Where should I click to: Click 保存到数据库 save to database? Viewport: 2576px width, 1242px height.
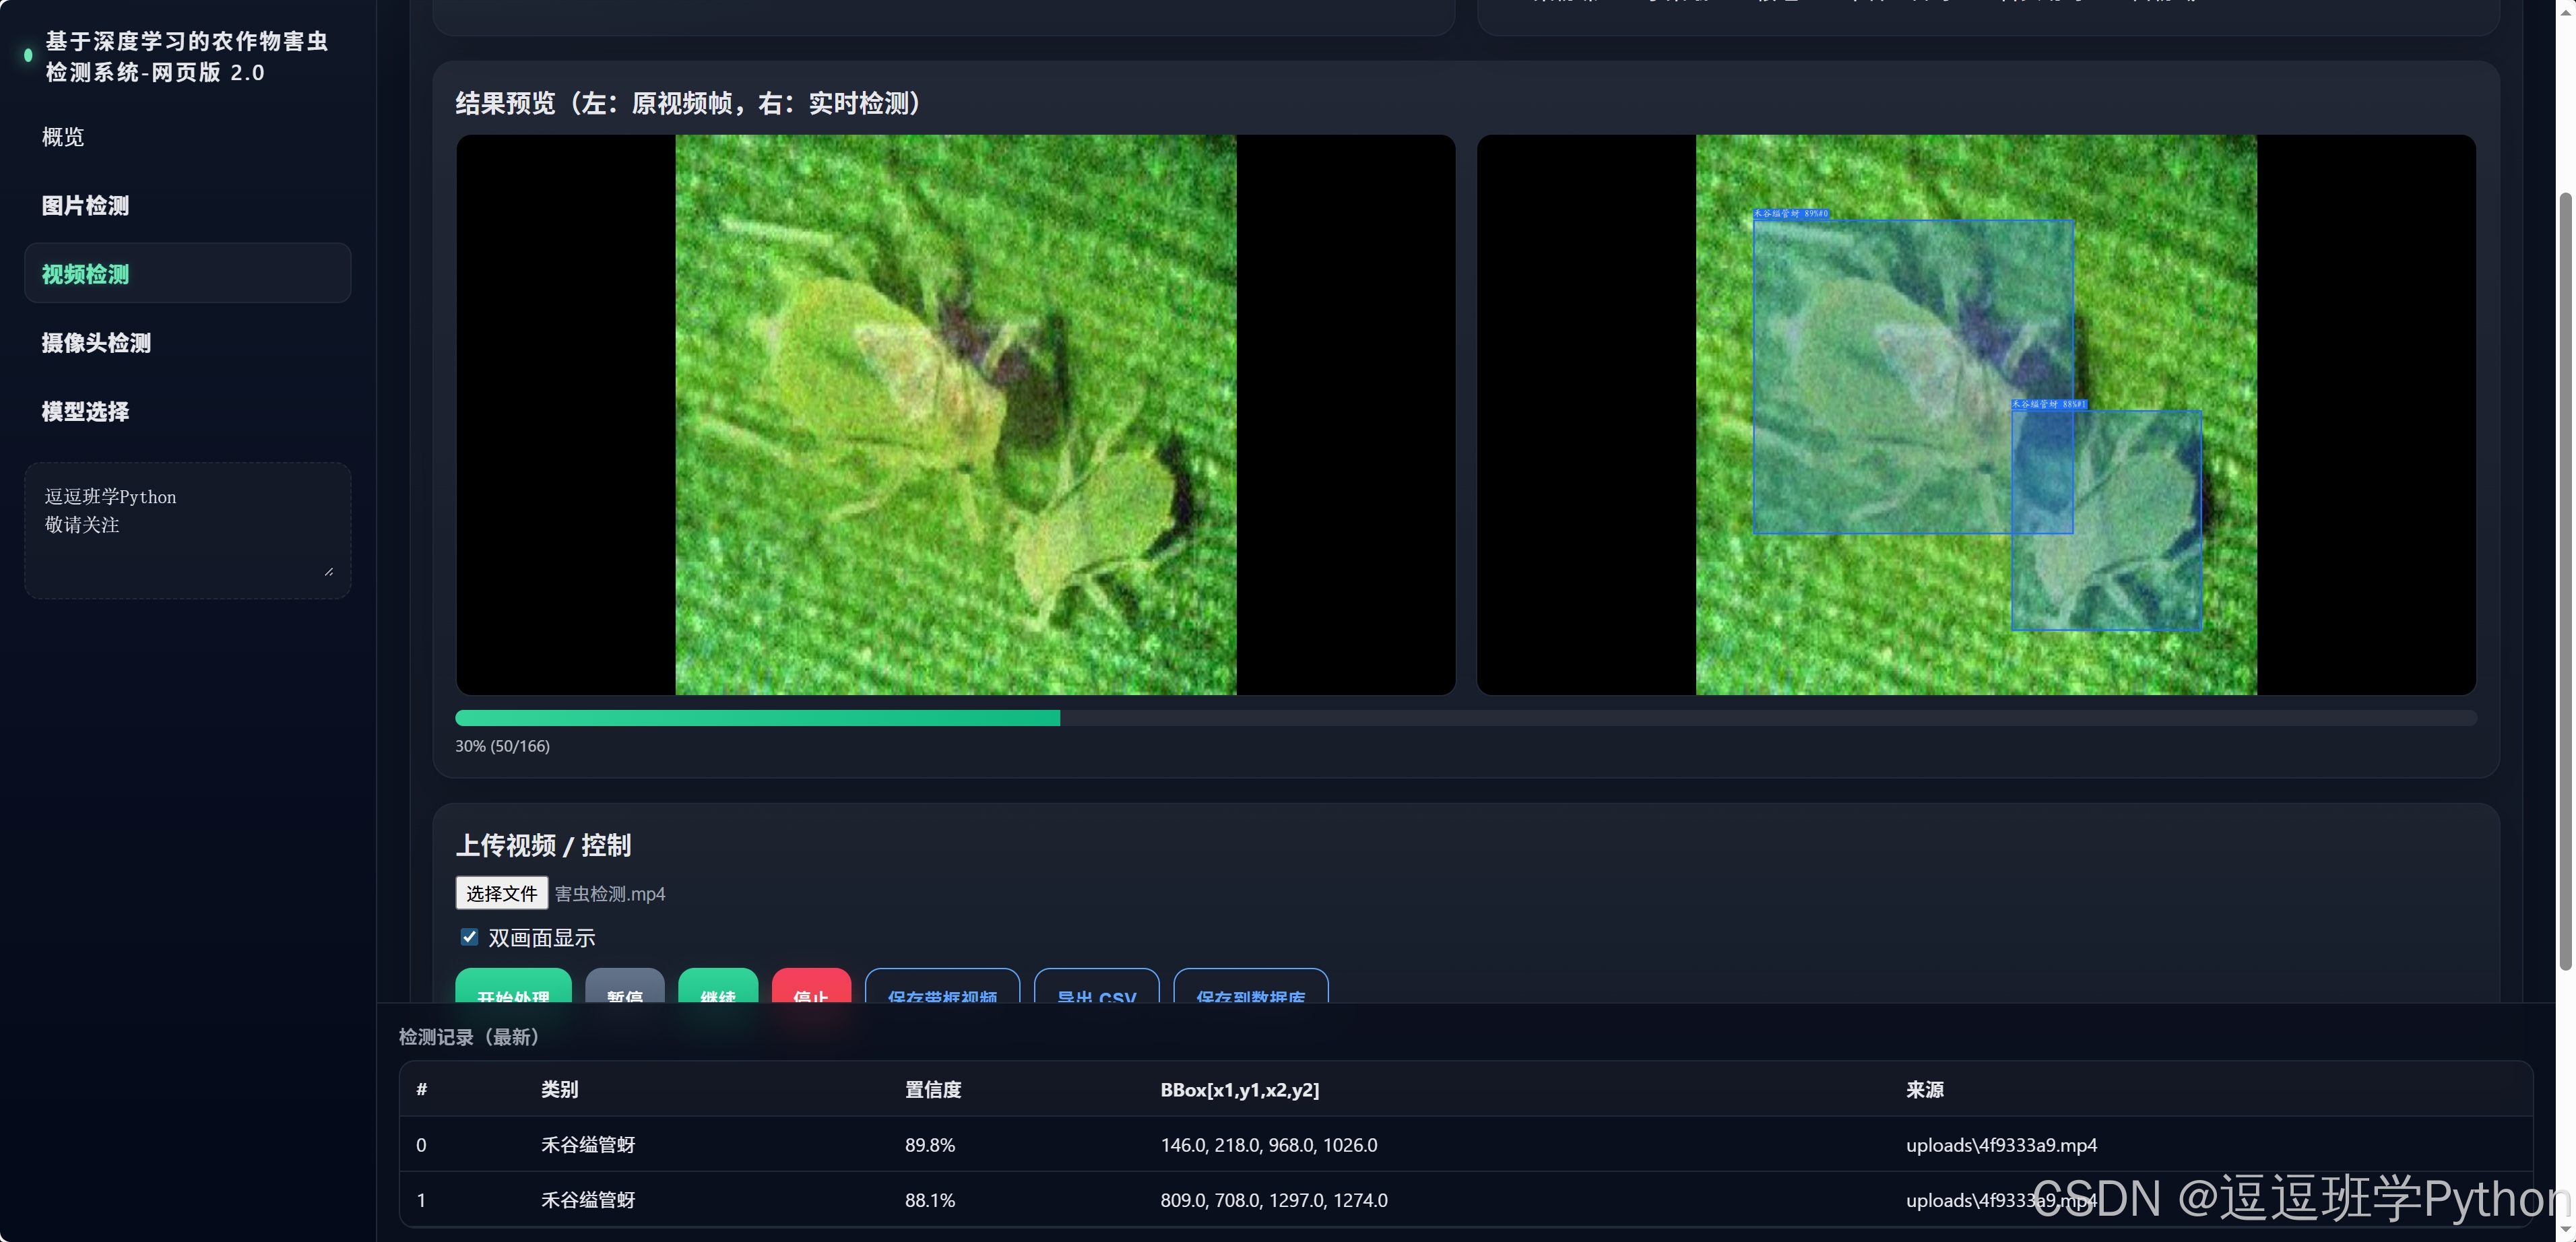pyautogui.click(x=1250, y=989)
